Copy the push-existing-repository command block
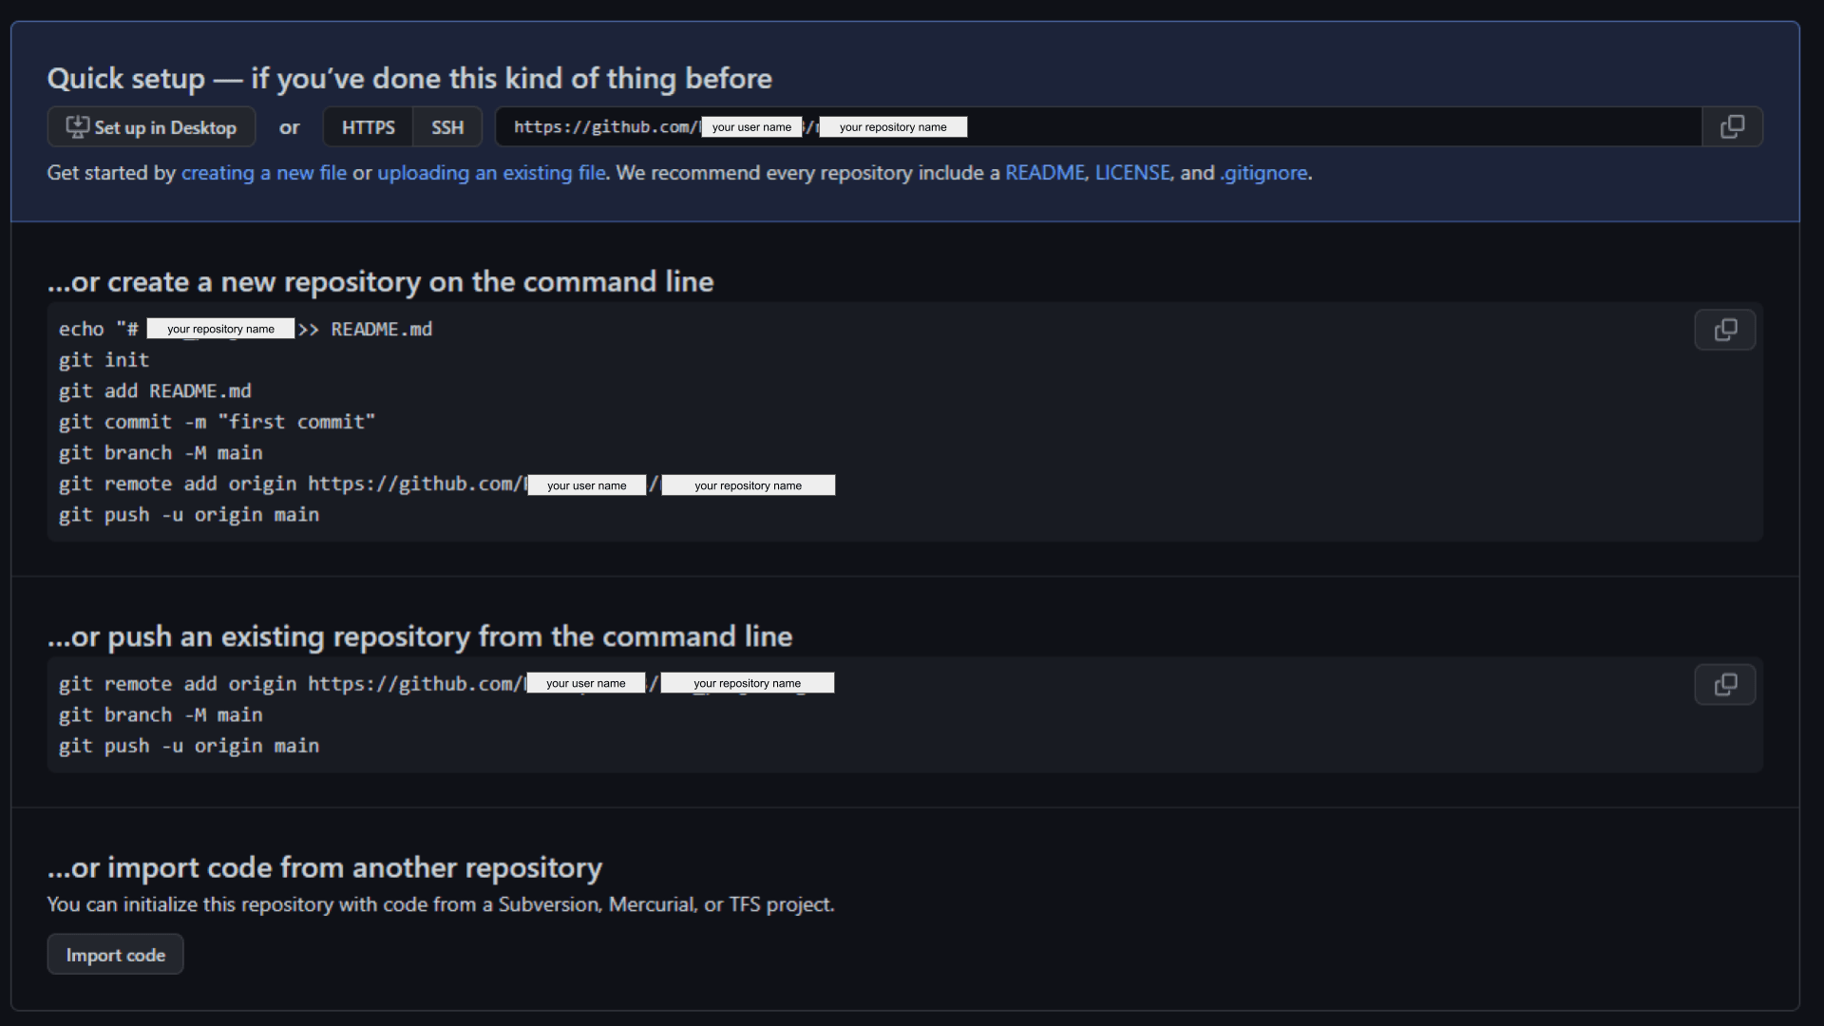 click(1725, 684)
